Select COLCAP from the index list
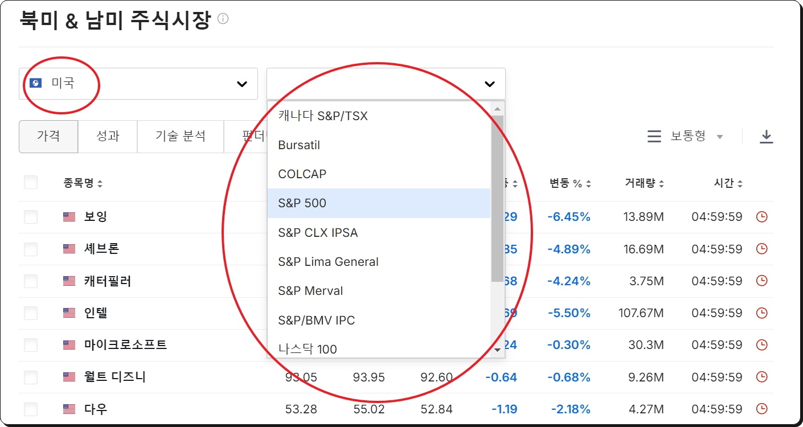 coord(379,174)
